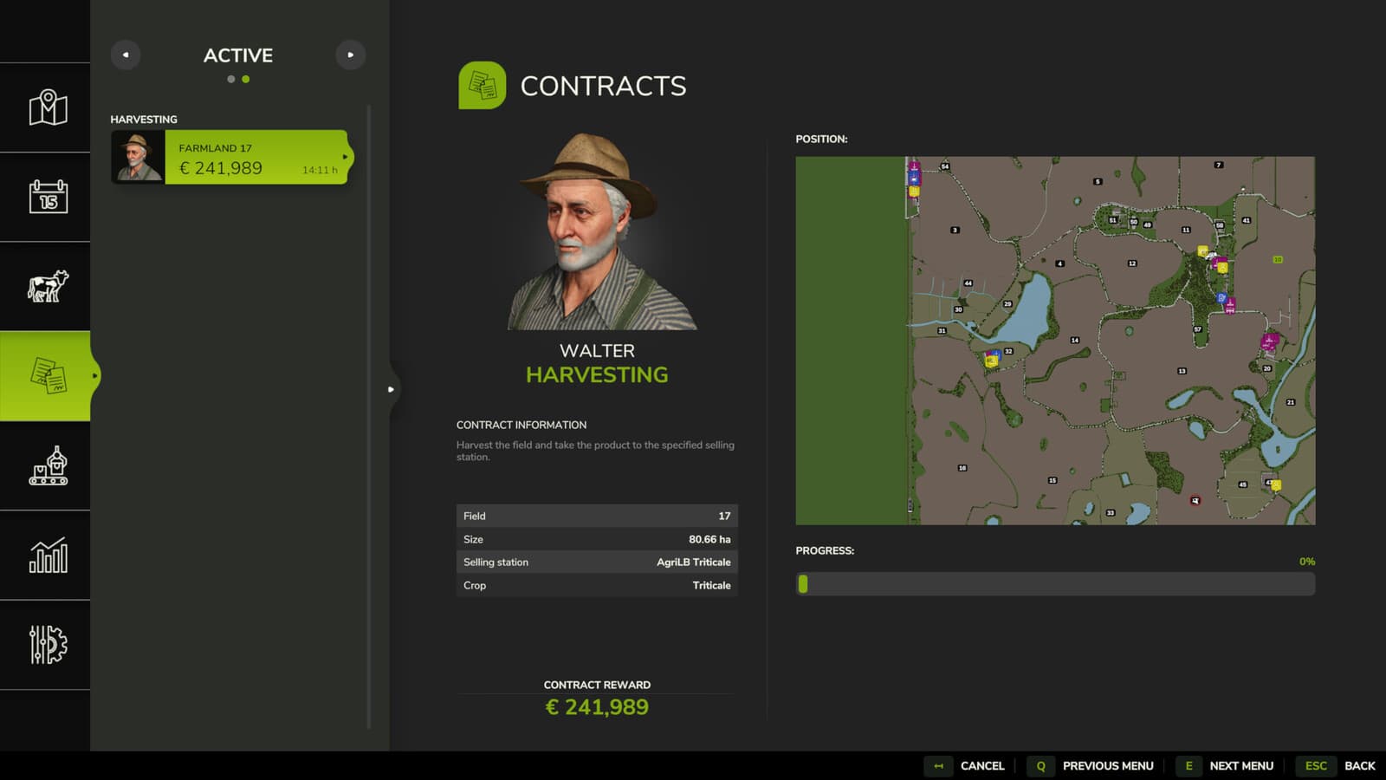Screen dimensions: 1386x780
Task: Click NEXT MENU in the bottom bar
Action: pos(1241,766)
